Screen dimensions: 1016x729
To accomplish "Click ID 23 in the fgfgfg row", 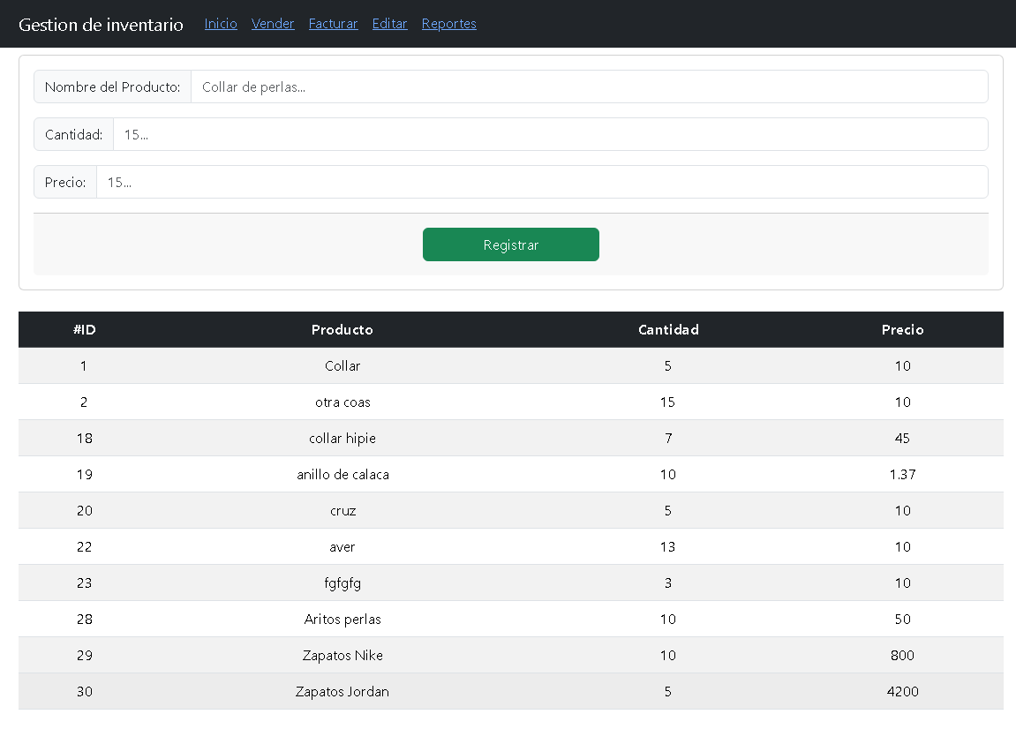I will point(84,583).
